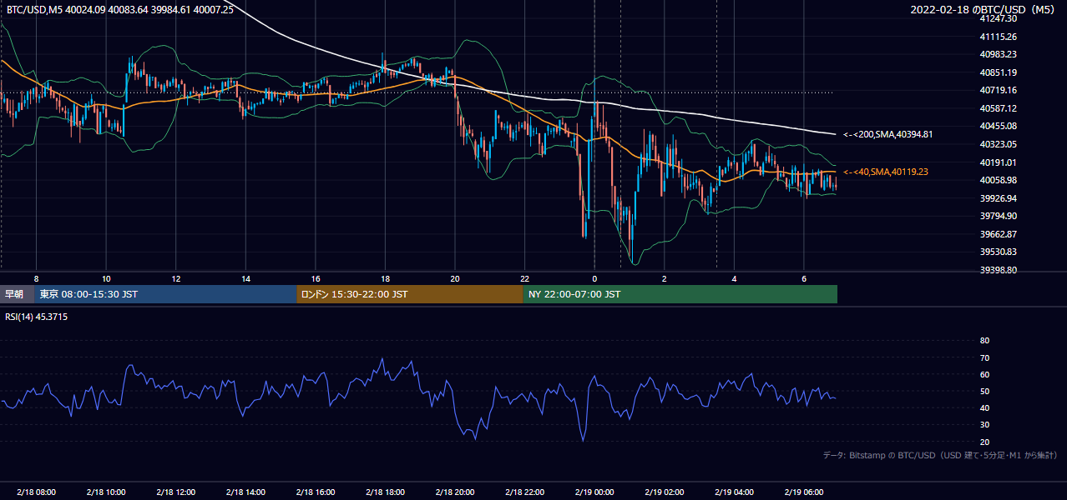This screenshot has height=500, width=1067.
Task: Click price axis value 39398.80
Action: (998, 270)
